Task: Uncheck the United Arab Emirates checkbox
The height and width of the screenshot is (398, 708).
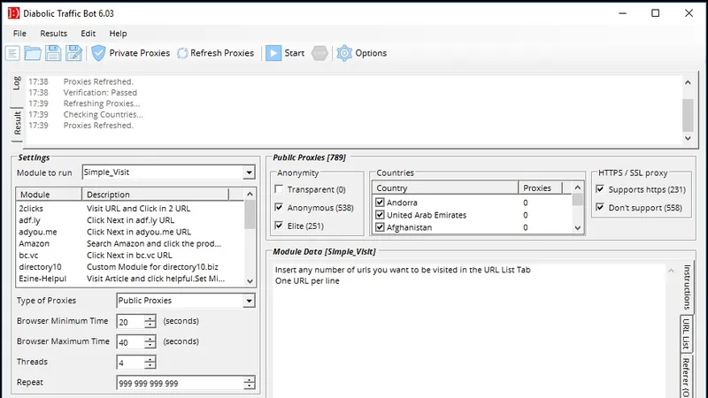Action: click(x=380, y=215)
